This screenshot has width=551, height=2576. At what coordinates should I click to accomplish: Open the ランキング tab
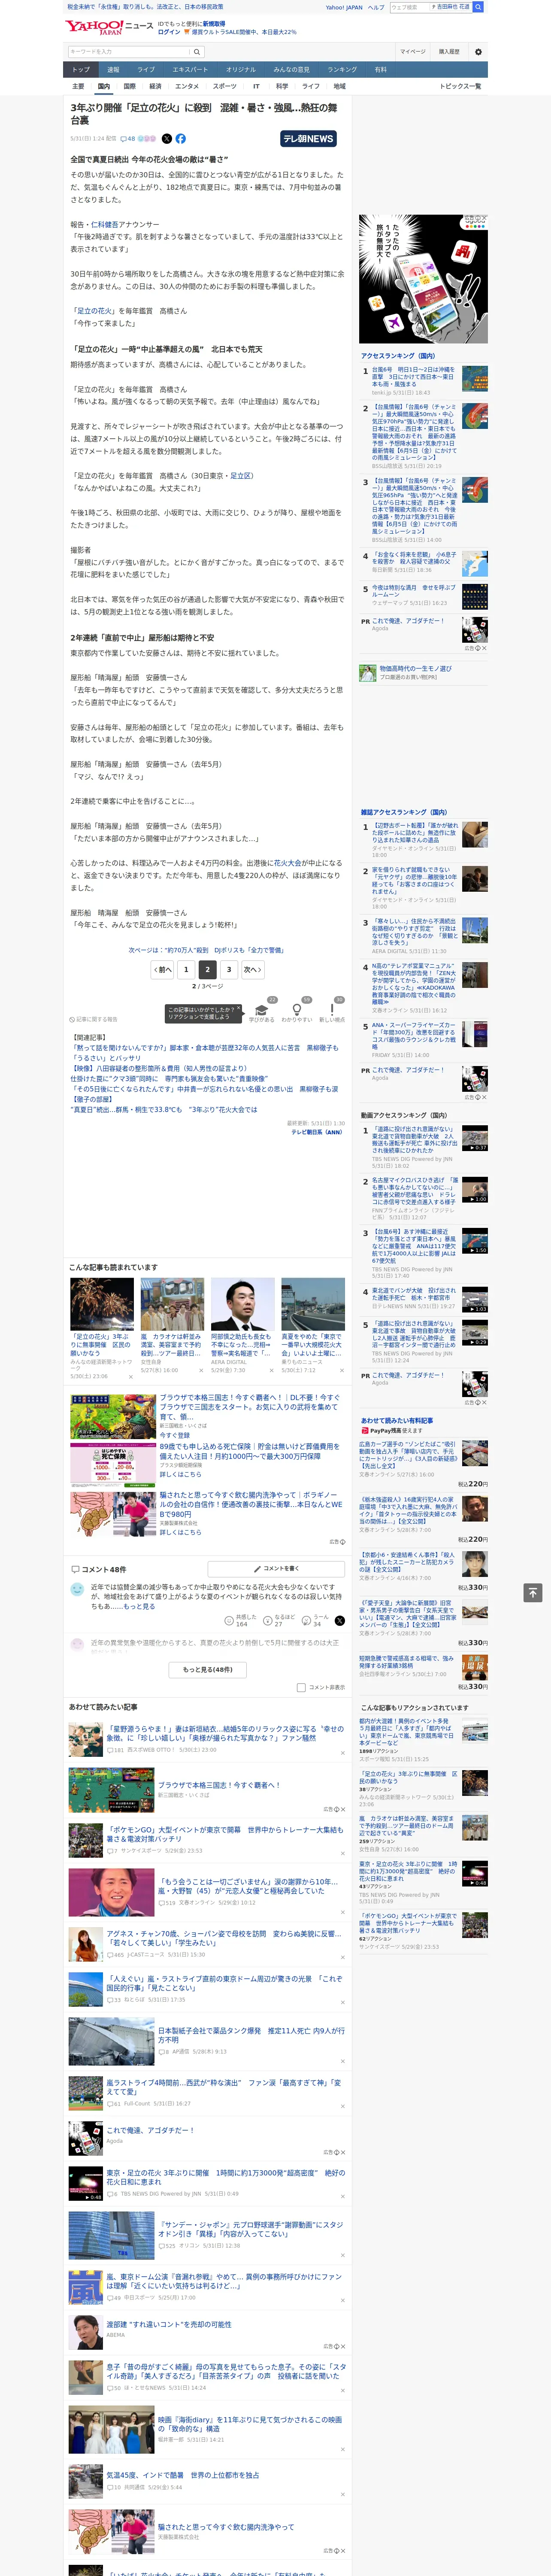[342, 70]
